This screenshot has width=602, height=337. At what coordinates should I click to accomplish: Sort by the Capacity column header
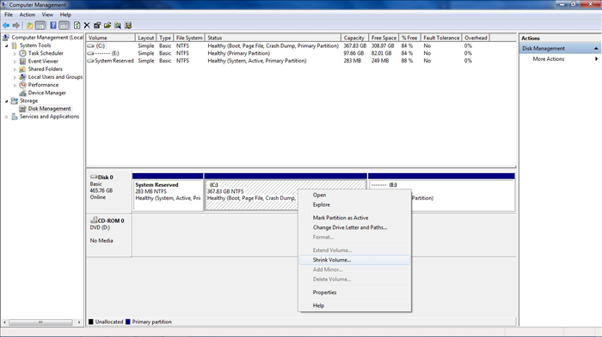[354, 38]
